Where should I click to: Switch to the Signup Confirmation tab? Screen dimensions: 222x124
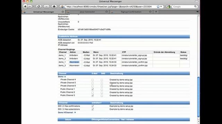point(131,12)
